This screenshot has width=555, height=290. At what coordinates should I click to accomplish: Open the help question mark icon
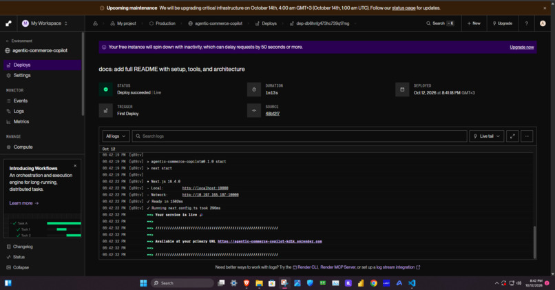click(526, 23)
